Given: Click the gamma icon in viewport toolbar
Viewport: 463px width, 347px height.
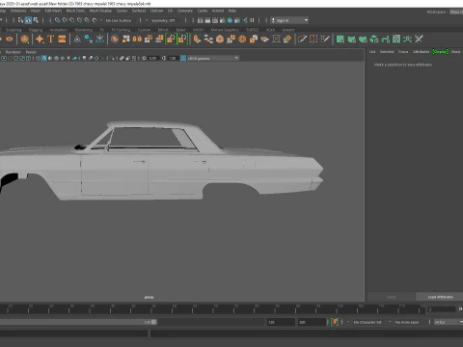Looking at the screenshot, I should pos(164,58).
